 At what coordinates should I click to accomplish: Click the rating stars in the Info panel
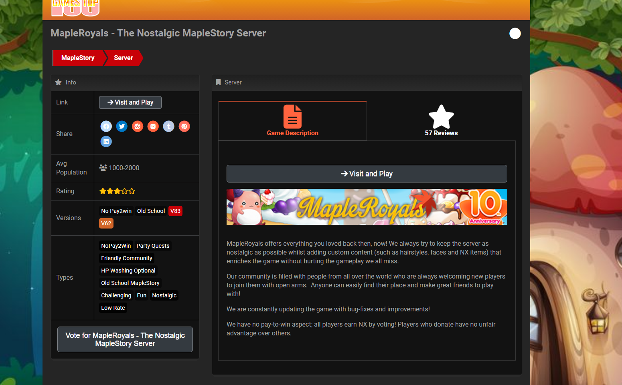click(x=117, y=191)
